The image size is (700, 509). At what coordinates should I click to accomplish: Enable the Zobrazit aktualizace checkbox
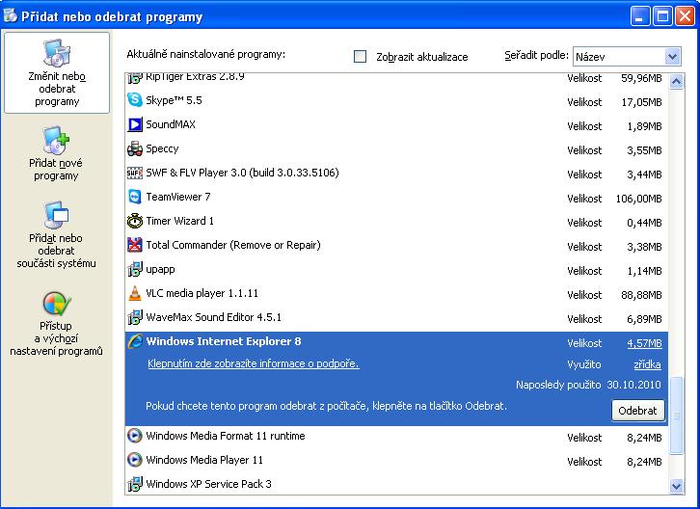[360, 56]
